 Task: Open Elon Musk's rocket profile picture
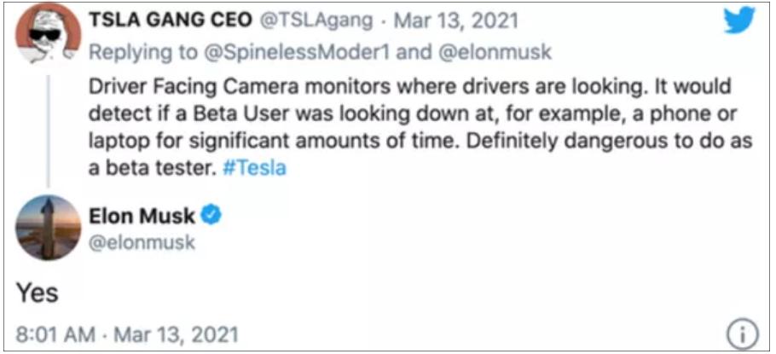click(x=49, y=228)
